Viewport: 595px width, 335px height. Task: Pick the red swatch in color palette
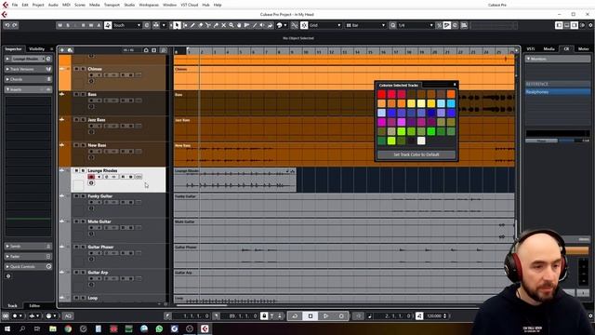click(382, 94)
